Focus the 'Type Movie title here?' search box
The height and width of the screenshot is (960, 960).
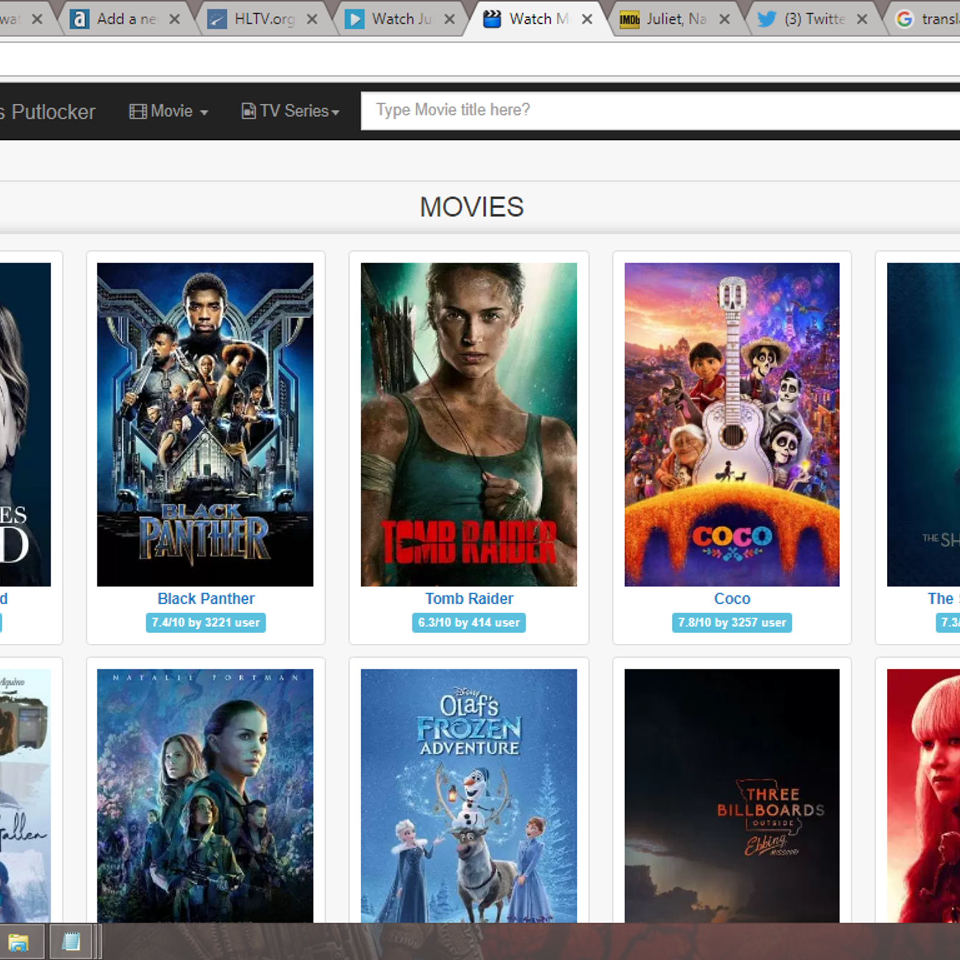point(660,110)
